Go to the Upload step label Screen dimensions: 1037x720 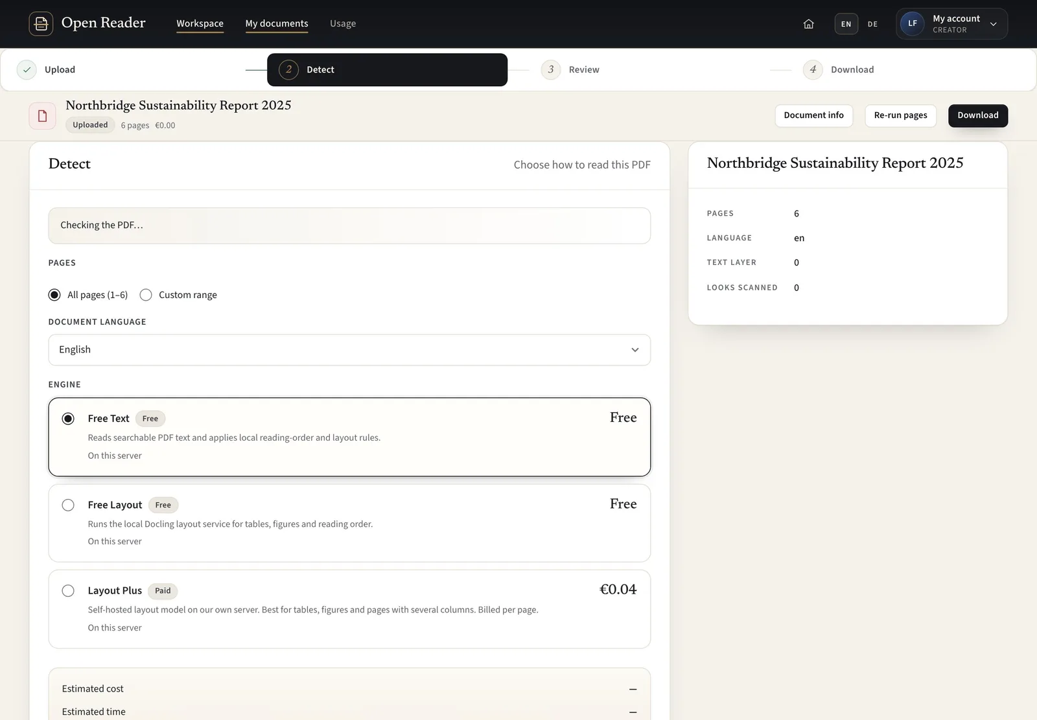[x=60, y=69]
